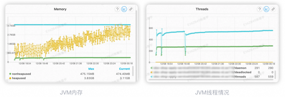The width and height of the screenshot is (285, 97).
Task: Click the JVM线程情况 caption
Action: click(x=212, y=93)
